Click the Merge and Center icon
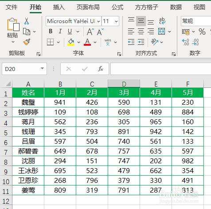This screenshot has height=209, width=211. click(161, 32)
